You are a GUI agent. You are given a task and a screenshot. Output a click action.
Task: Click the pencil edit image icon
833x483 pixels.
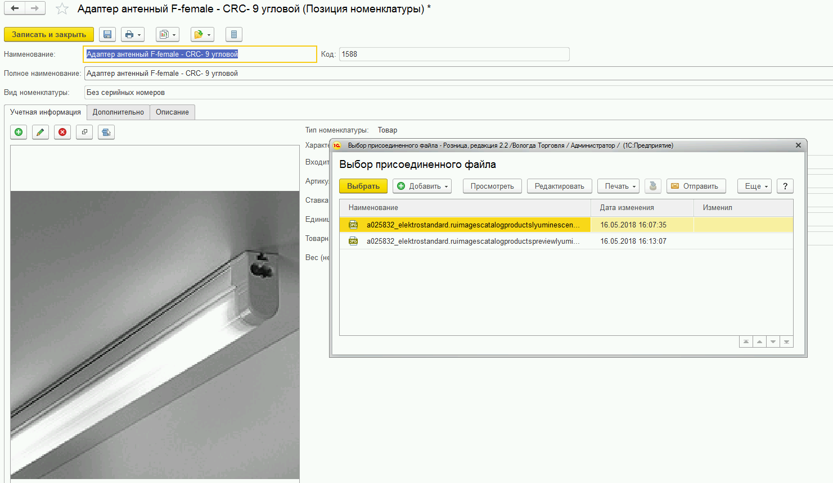click(40, 132)
